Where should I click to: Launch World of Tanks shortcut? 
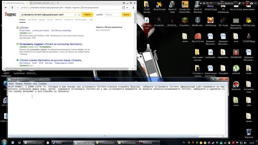coord(172,6)
